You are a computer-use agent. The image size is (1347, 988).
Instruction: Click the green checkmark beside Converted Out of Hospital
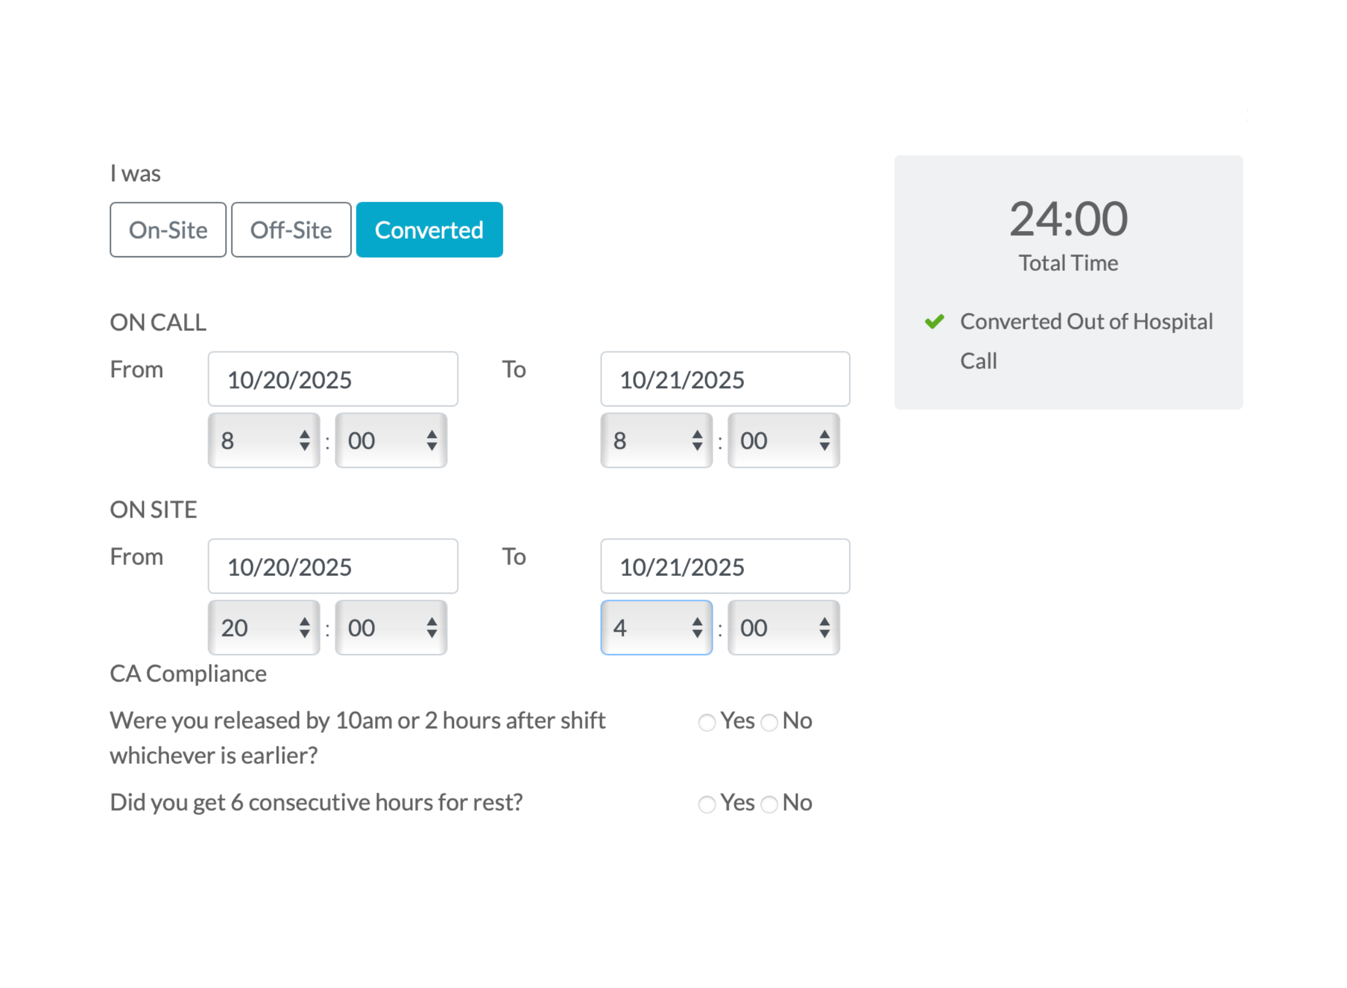point(934,321)
